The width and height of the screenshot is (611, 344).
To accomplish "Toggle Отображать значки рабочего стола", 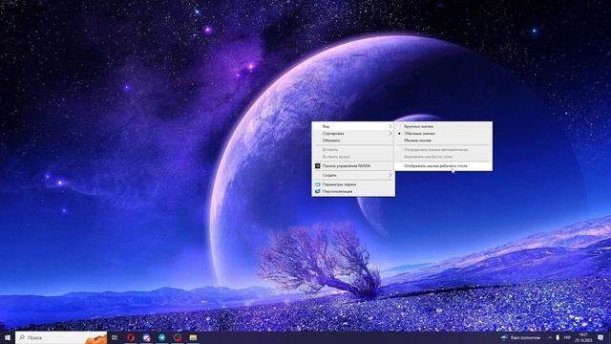I will pos(443,165).
